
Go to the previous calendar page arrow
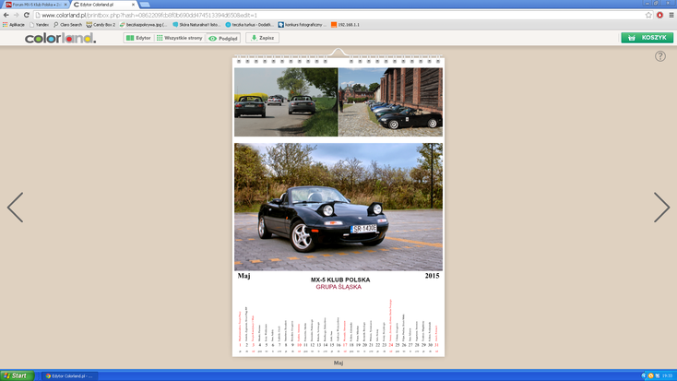pos(15,208)
